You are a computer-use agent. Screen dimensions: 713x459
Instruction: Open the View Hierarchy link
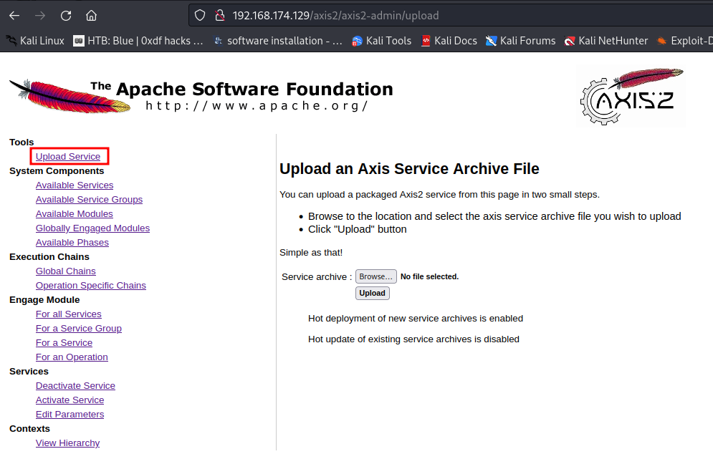pos(68,443)
